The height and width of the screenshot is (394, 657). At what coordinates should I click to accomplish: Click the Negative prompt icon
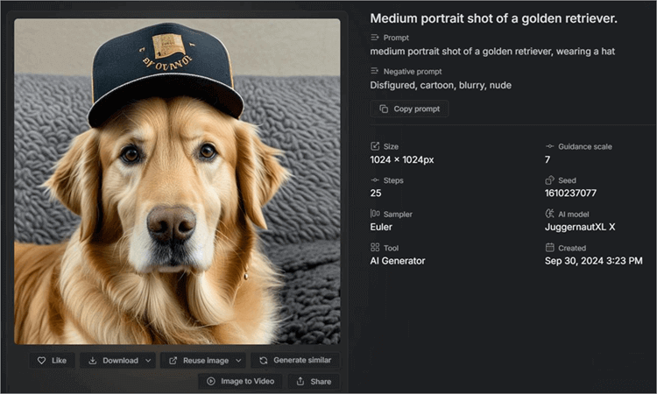[x=375, y=72]
